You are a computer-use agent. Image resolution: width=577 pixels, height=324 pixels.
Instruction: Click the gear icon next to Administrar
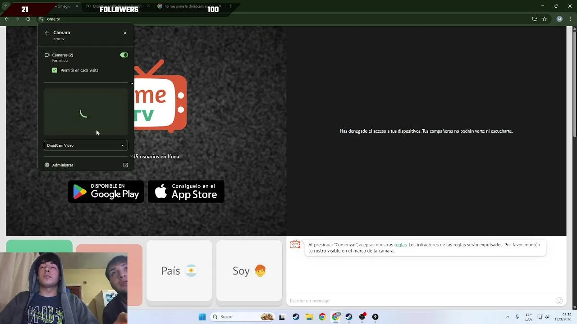tap(47, 165)
